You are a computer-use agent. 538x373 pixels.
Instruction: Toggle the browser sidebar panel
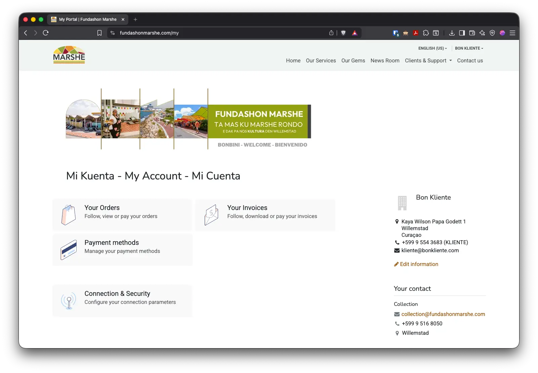click(462, 33)
